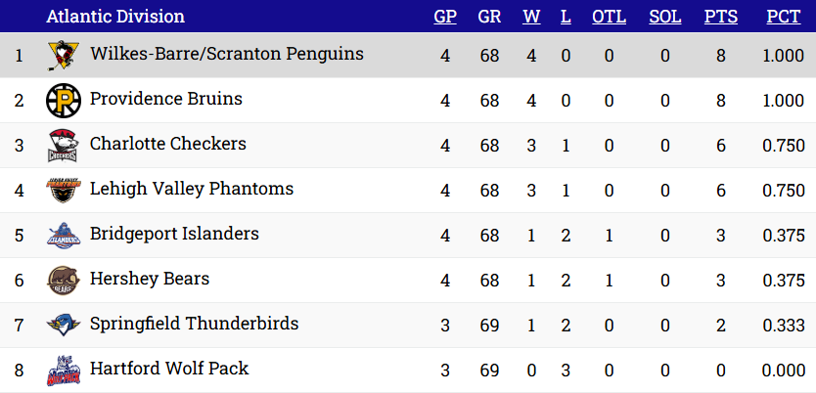Click the Hershey Bears logo
Screen dimensions: 816x393
62,281
